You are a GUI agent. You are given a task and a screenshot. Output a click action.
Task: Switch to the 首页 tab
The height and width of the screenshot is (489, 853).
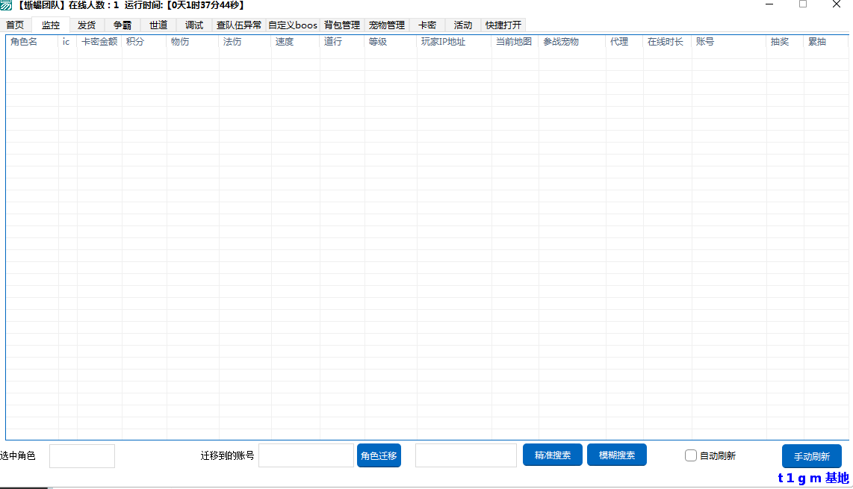click(x=14, y=24)
